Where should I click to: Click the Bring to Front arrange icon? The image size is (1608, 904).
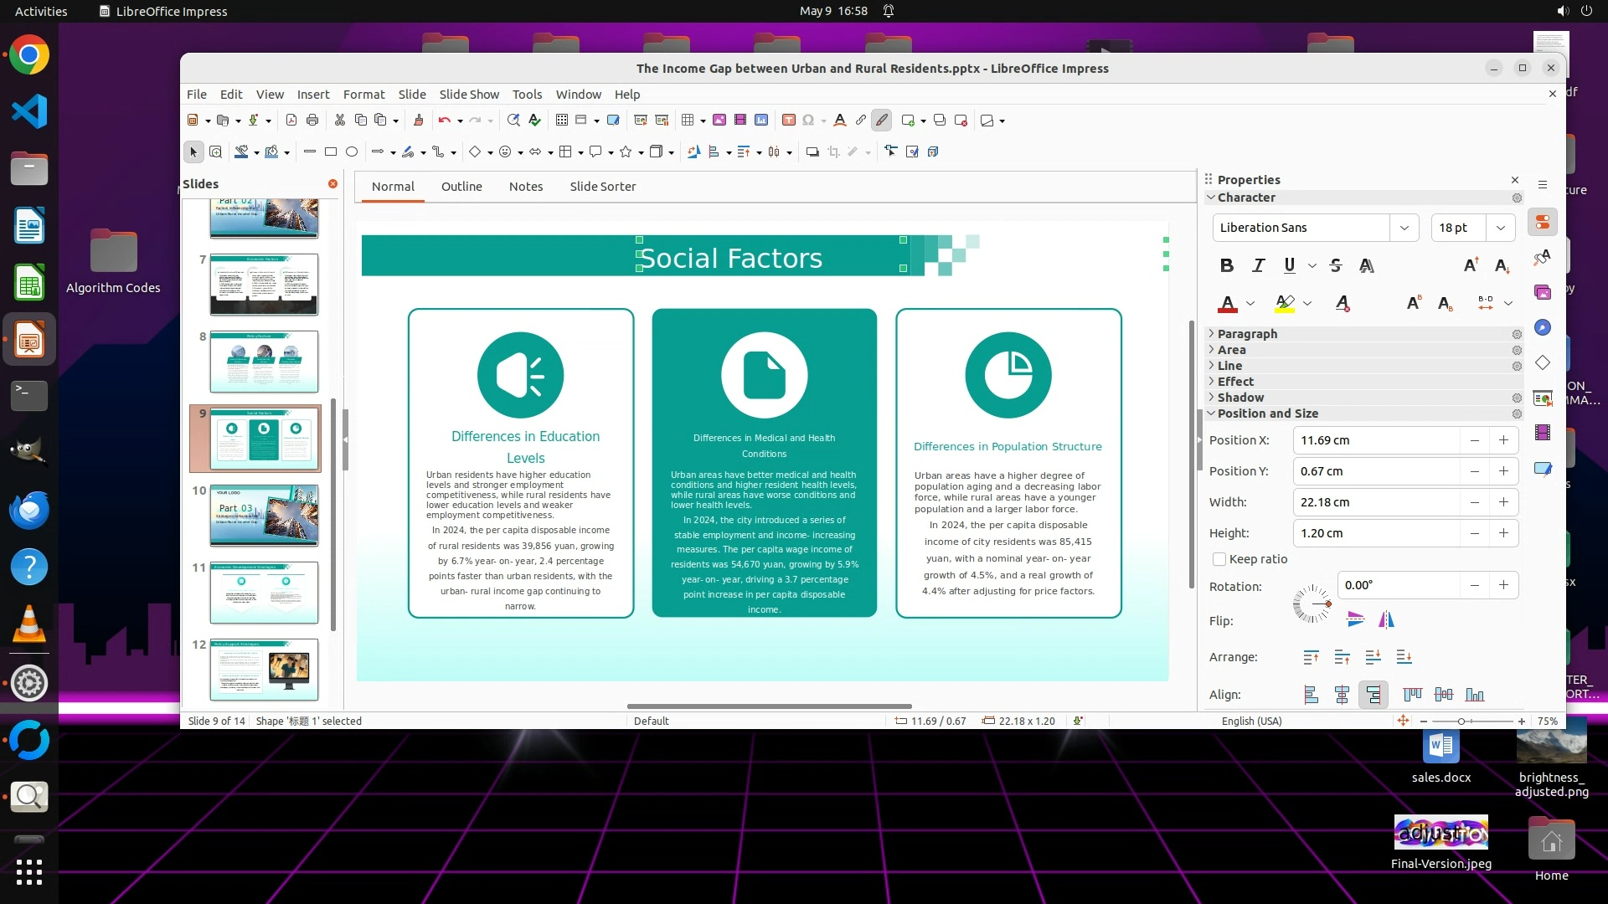coord(1311,657)
